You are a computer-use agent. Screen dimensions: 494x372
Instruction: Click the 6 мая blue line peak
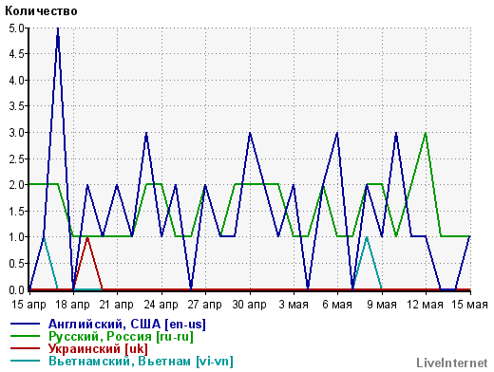pos(337,133)
